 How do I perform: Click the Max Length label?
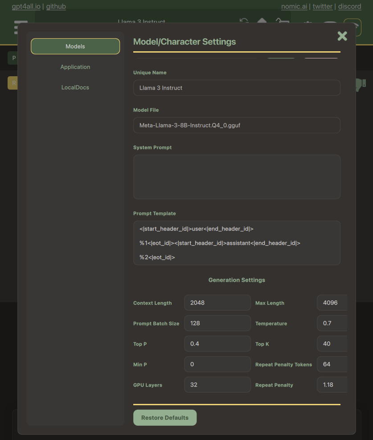270,303
